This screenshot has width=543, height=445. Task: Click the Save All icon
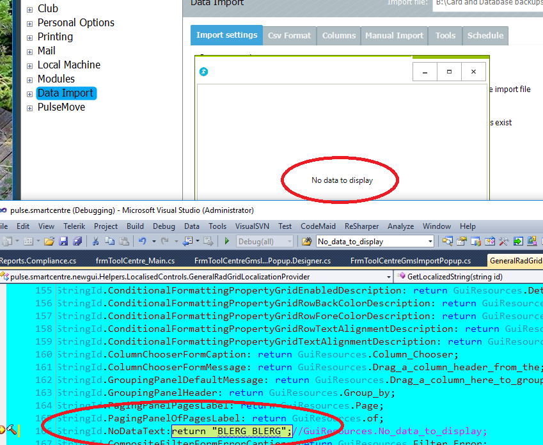click(77, 242)
